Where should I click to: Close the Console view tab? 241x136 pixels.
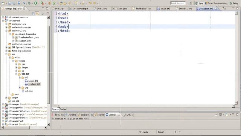click(119, 114)
